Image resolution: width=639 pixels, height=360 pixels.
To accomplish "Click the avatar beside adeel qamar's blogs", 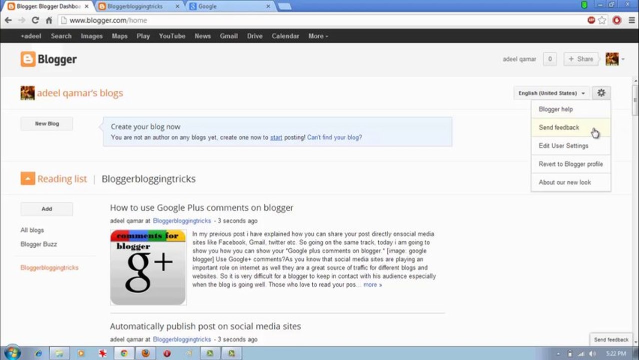I will (27, 93).
